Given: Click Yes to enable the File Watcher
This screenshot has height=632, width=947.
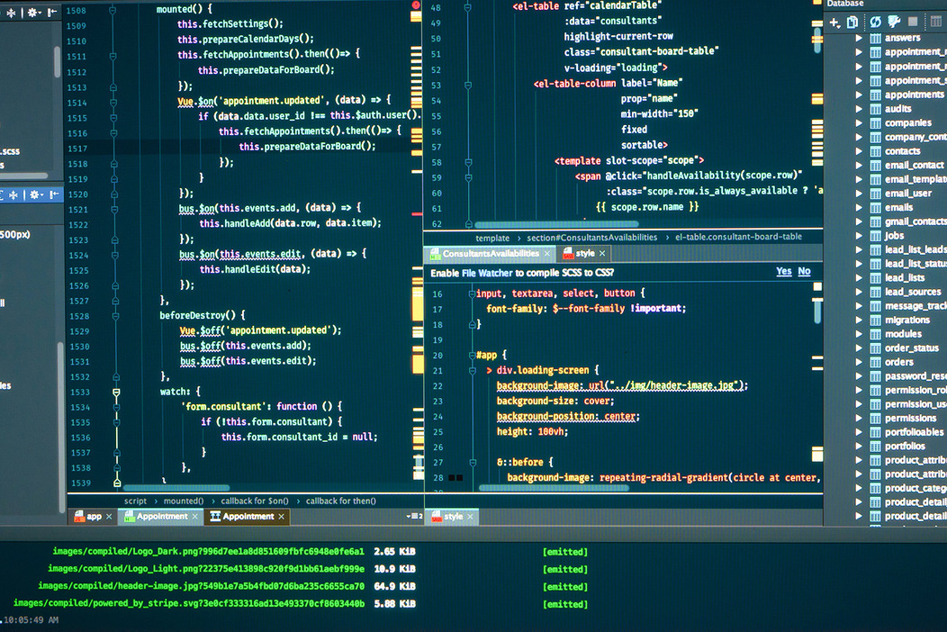Looking at the screenshot, I should [783, 271].
